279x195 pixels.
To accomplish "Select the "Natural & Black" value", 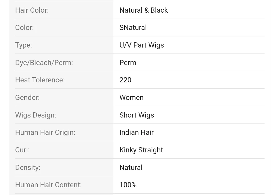I will pyautogui.click(x=143, y=10).
